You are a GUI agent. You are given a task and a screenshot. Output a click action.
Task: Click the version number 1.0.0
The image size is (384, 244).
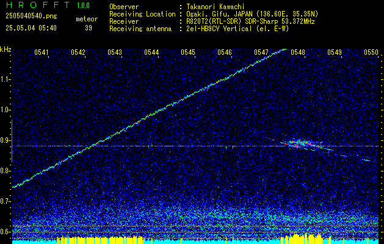(83, 5)
